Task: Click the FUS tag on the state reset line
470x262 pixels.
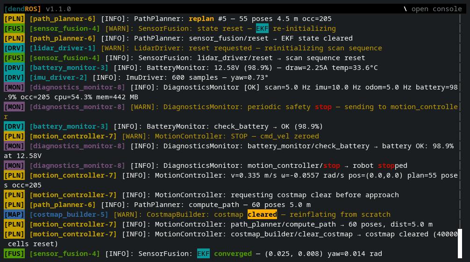Action: click(14, 28)
